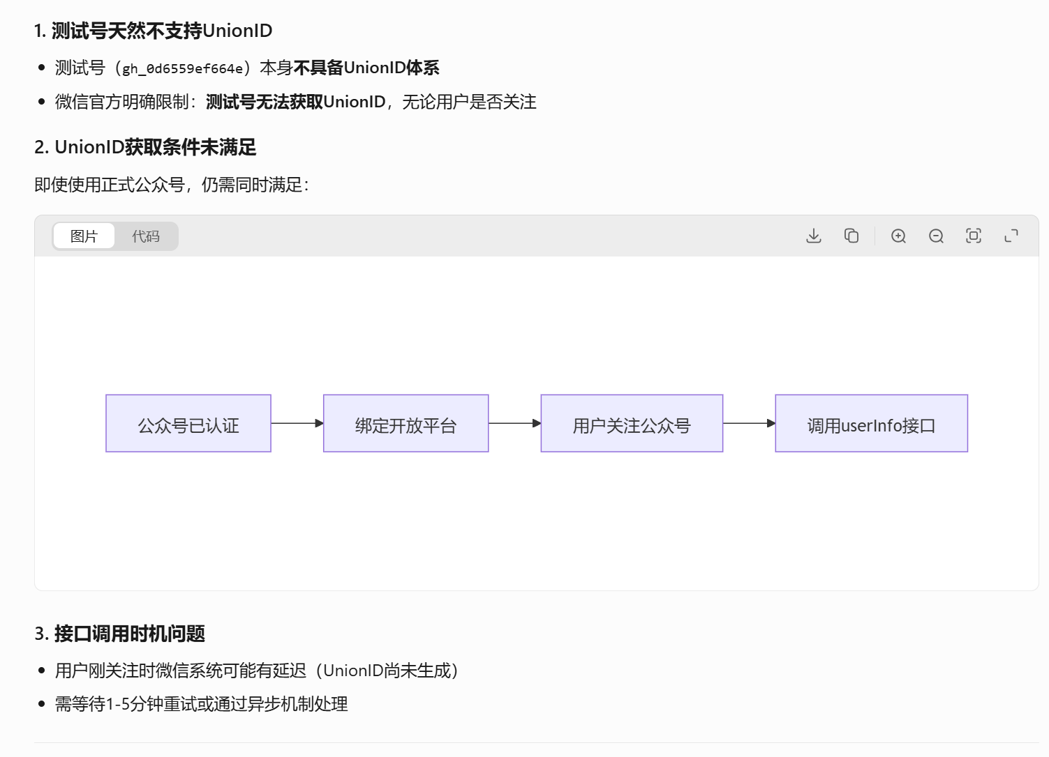The width and height of the screenshot is (1049, 757).
Task: Zoom out of the flowchart image
Action: pos(936,236)
